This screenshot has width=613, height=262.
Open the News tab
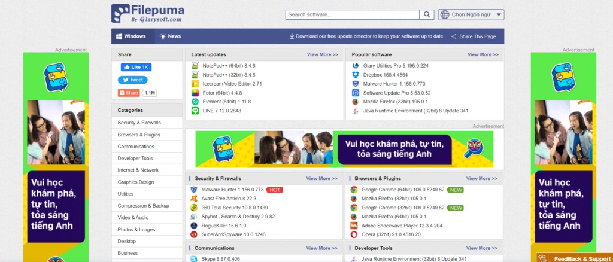click(171, 36)
